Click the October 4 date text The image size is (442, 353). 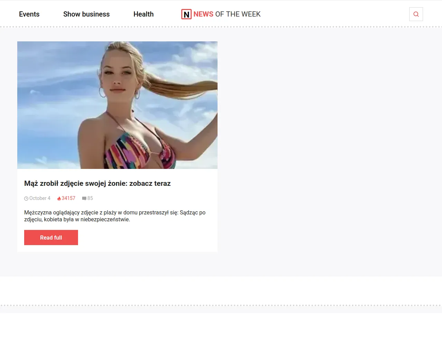click(40, 198)
